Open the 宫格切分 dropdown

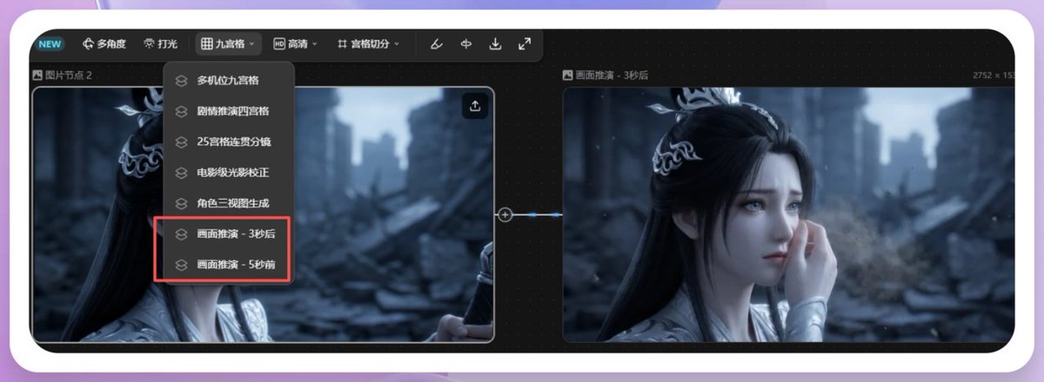368,43
